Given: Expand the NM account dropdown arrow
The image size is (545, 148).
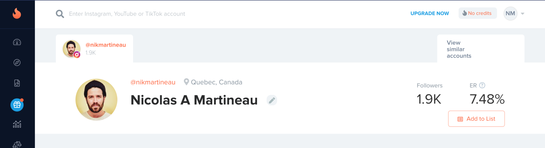Looking at the screenshot, I should [x=523, y=14].
